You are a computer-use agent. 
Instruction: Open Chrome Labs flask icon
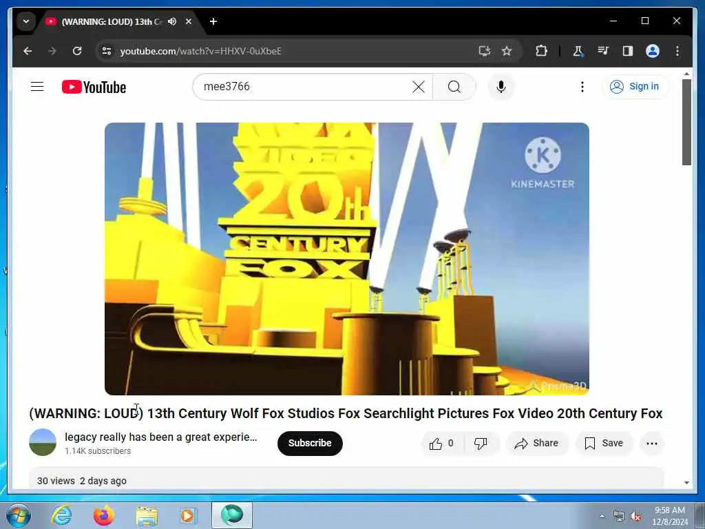[x=578, y=51]
